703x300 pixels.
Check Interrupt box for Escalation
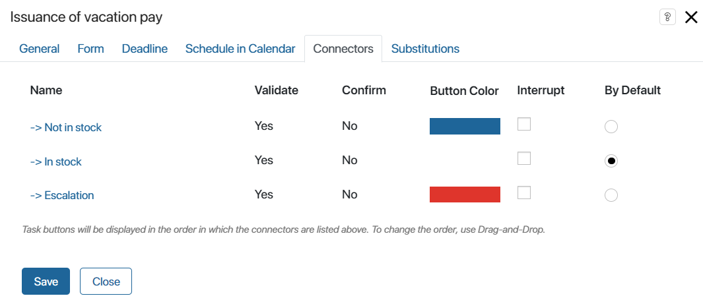tap(524, 193)
